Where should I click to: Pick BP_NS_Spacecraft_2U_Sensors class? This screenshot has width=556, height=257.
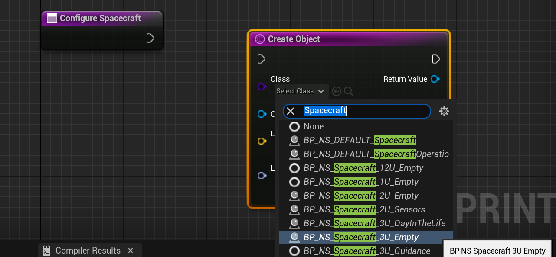pos(364,209)
